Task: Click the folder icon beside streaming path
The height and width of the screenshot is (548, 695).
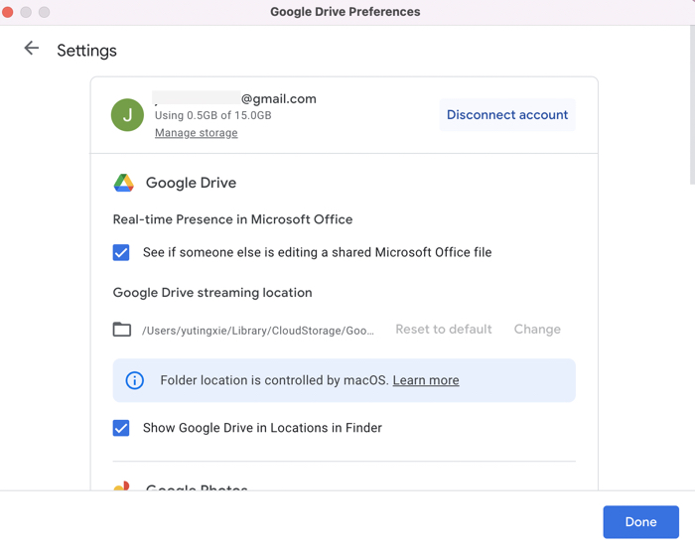Action: [122, 330]
